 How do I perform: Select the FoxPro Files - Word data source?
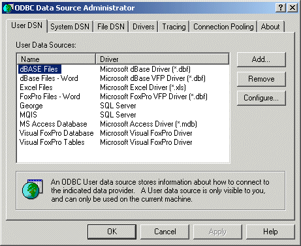[50, 97]
